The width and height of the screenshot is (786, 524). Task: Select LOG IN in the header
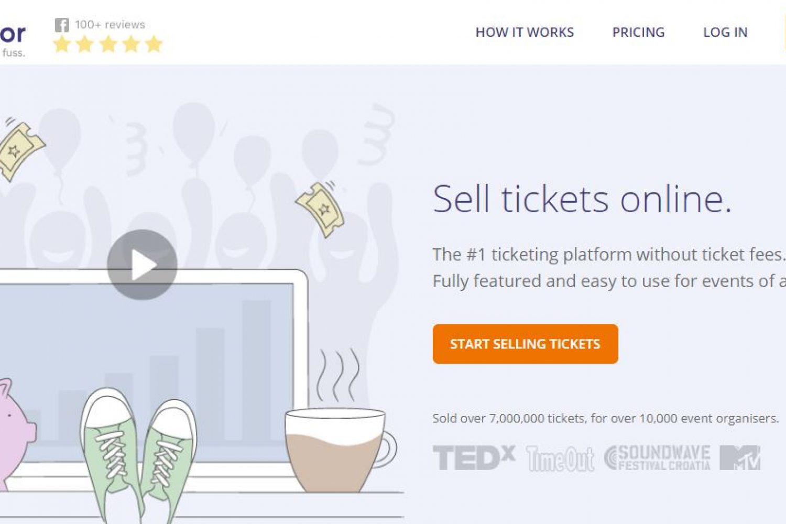725,32
